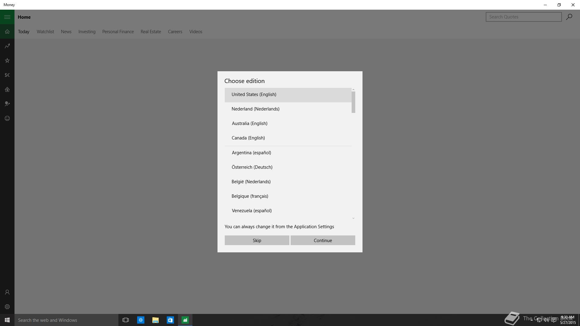Open File Explorer from the taskbar
This screenshot has width=580, height=326.
coord(155,320)
